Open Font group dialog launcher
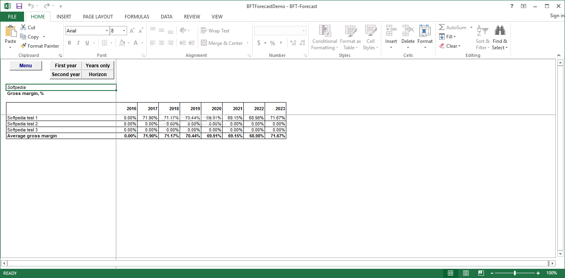Viewport: 565px width, 278px height. pos(143,55)
